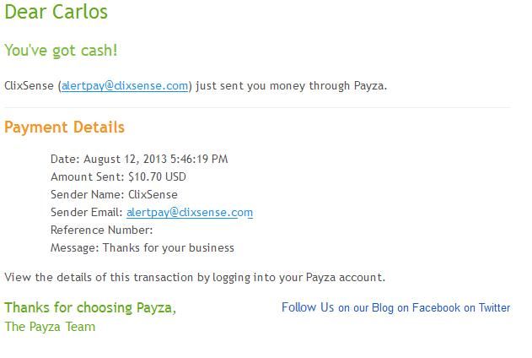Click 'The Payza Team' signature

50,327
